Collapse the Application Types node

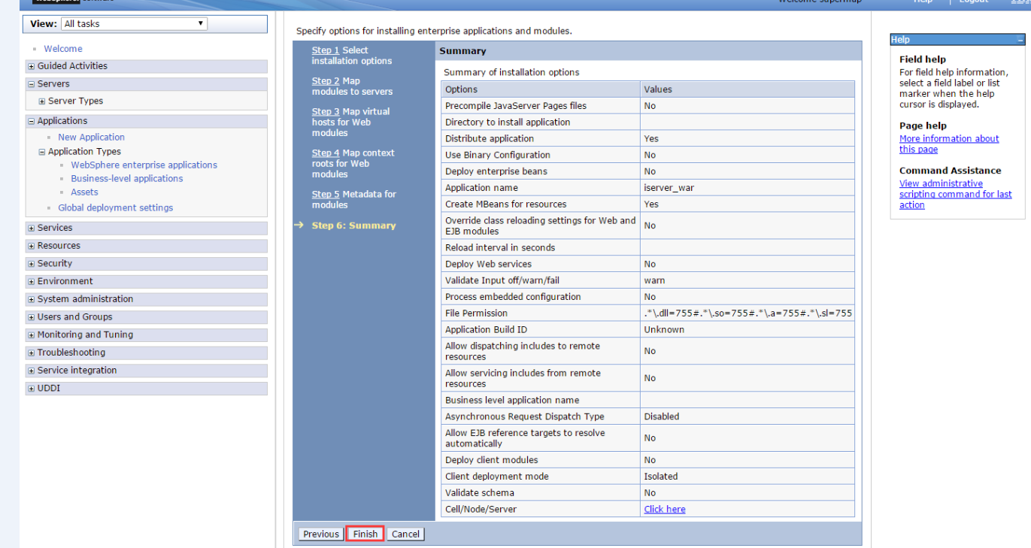click(x=42, y=152)
